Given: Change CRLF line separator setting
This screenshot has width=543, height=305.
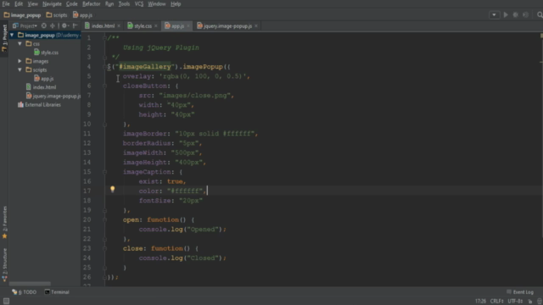Looking at the screenshot, I should coord(496,302).
